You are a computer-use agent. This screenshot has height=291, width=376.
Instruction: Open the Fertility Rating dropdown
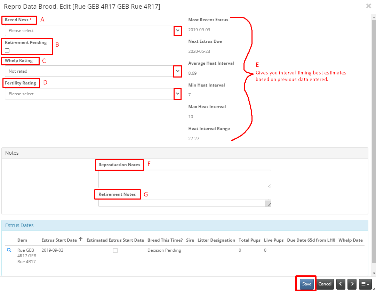(177, 94)
